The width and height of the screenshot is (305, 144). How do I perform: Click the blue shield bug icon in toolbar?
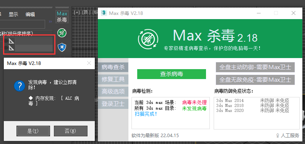pyautogui.click(x=62, y=47)
